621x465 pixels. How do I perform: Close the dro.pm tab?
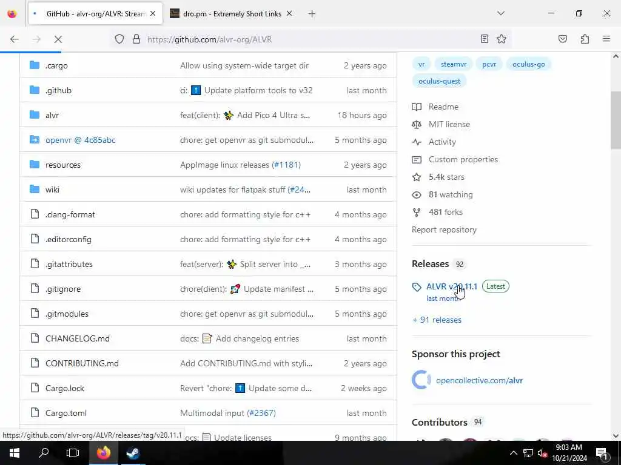click(289, 14)
